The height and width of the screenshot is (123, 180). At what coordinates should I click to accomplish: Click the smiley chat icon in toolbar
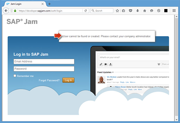coord(152,11)
